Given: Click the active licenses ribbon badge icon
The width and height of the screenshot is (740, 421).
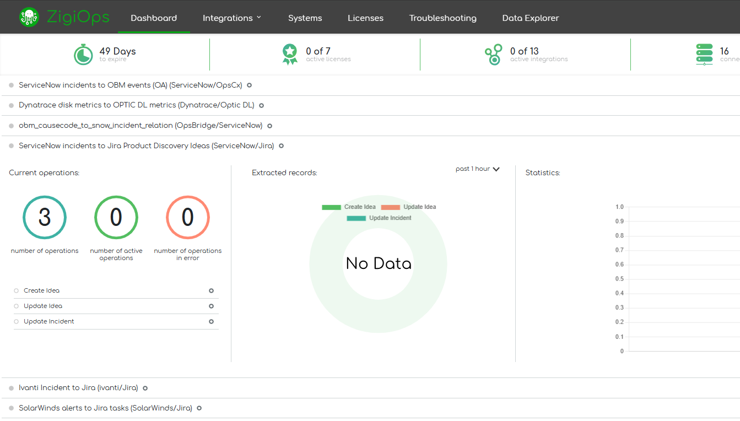Looking at the screenshot, I should [290, 55].
